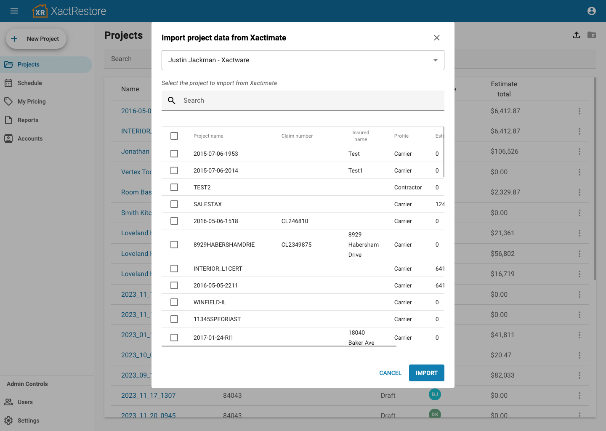Sort by Project name column header
Screen dimensions: 606x431
click(208, 136)
